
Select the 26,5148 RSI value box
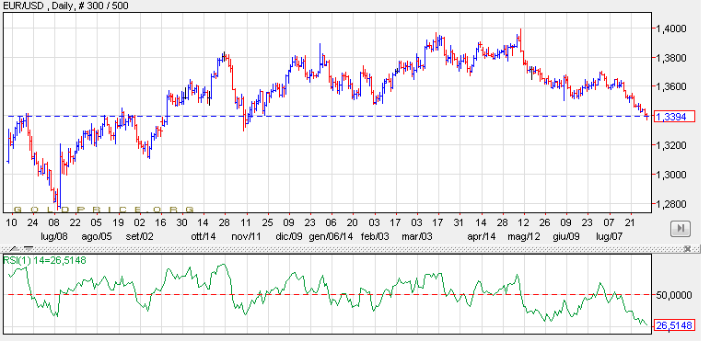tap(675, 325)
